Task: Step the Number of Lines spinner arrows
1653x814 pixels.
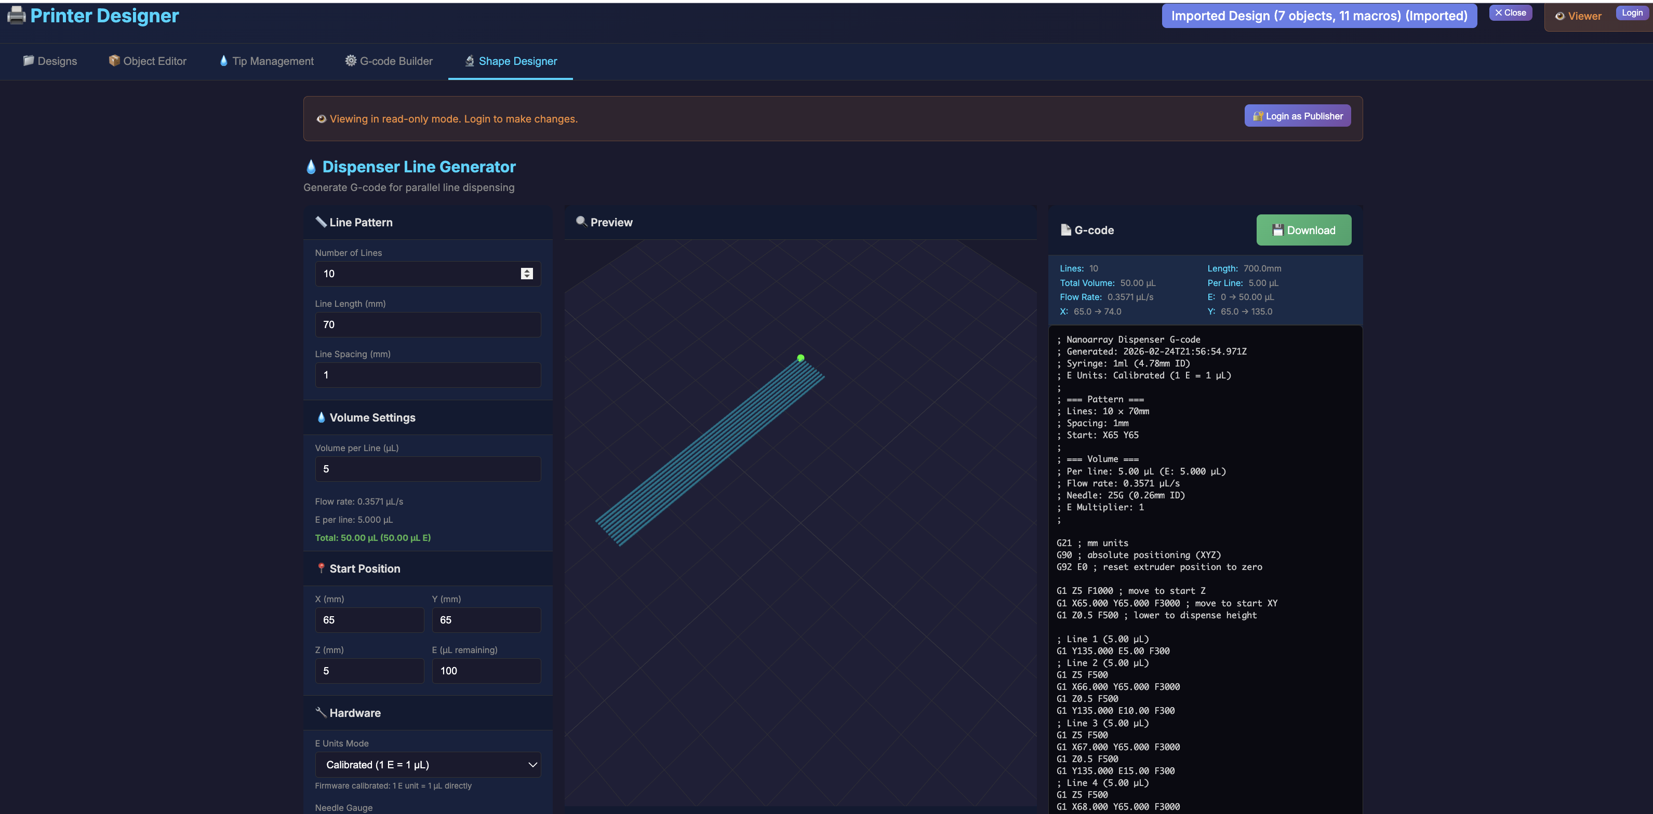Action: (x=526, y=273)
